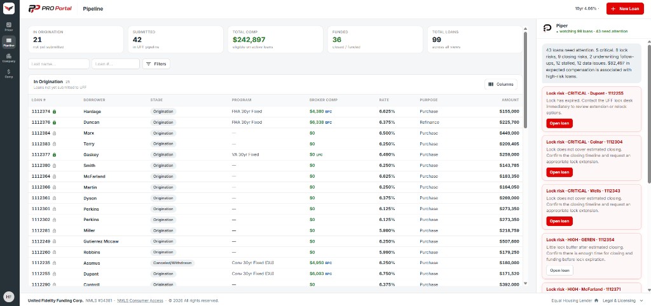Click the PRO Portal logo
This screenshot has width=651, height=306.
pos(50,9)
